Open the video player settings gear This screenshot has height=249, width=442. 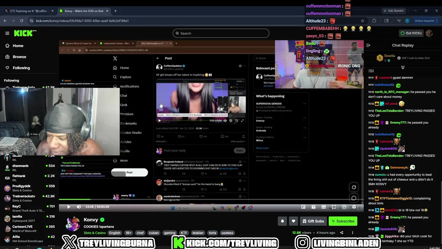354,207
